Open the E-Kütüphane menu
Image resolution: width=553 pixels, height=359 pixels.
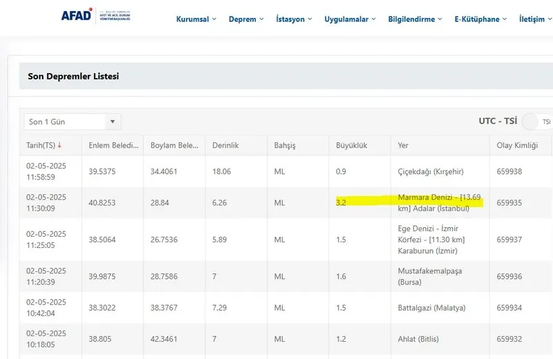tap(480, 19)
